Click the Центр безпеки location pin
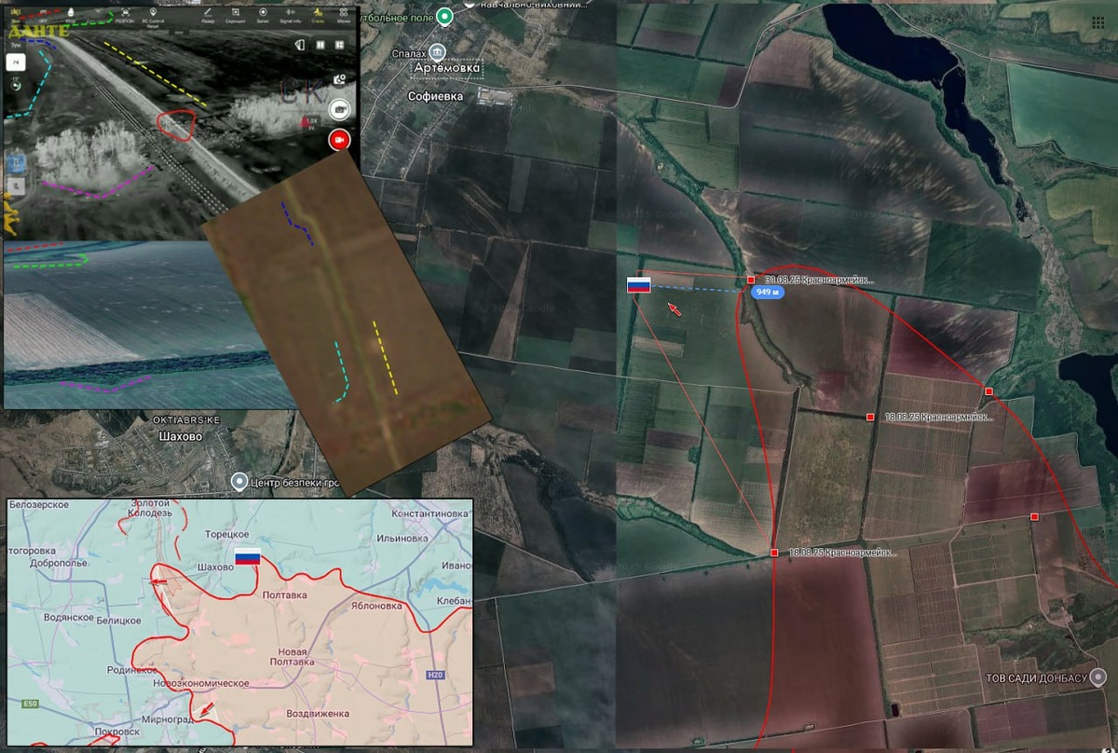This screenshot has height=753, width=1118. [x=239, y=482]
